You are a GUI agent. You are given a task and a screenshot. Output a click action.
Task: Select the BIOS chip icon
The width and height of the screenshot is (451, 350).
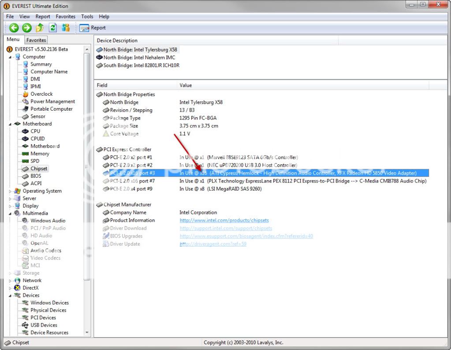(x=26, y=176)
